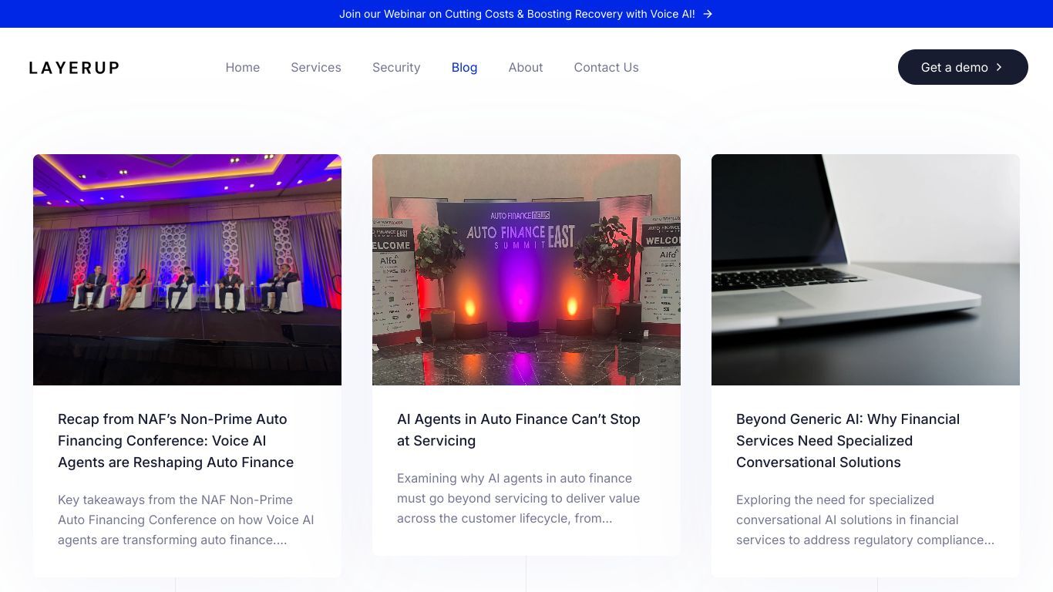1053x592 pixels.
Task: Open the Contact Us menu item
Action: point(606,67)
